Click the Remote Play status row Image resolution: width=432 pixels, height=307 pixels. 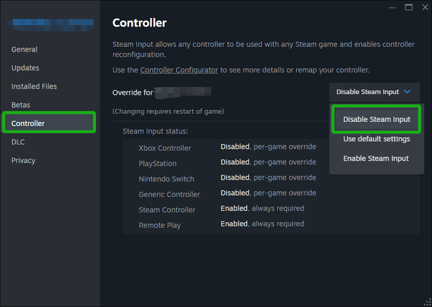221,225
